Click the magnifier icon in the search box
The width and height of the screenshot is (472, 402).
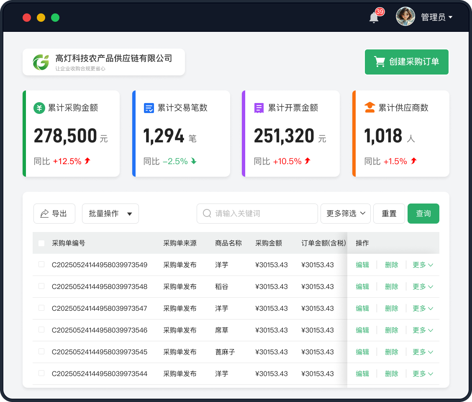point(206,214)
